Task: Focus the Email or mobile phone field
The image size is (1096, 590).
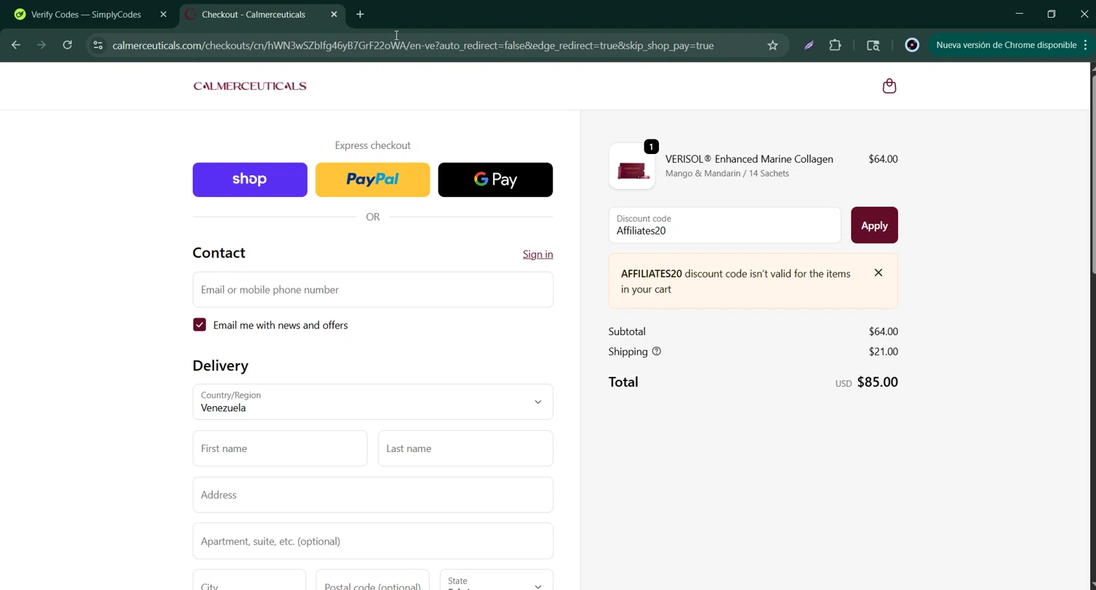Action: pos(373,290)
